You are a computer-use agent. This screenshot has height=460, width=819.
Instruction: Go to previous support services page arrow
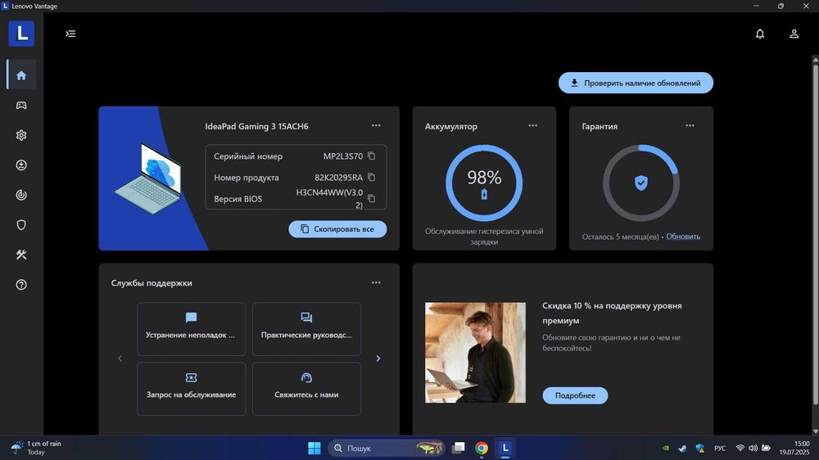tap(120, 359)
